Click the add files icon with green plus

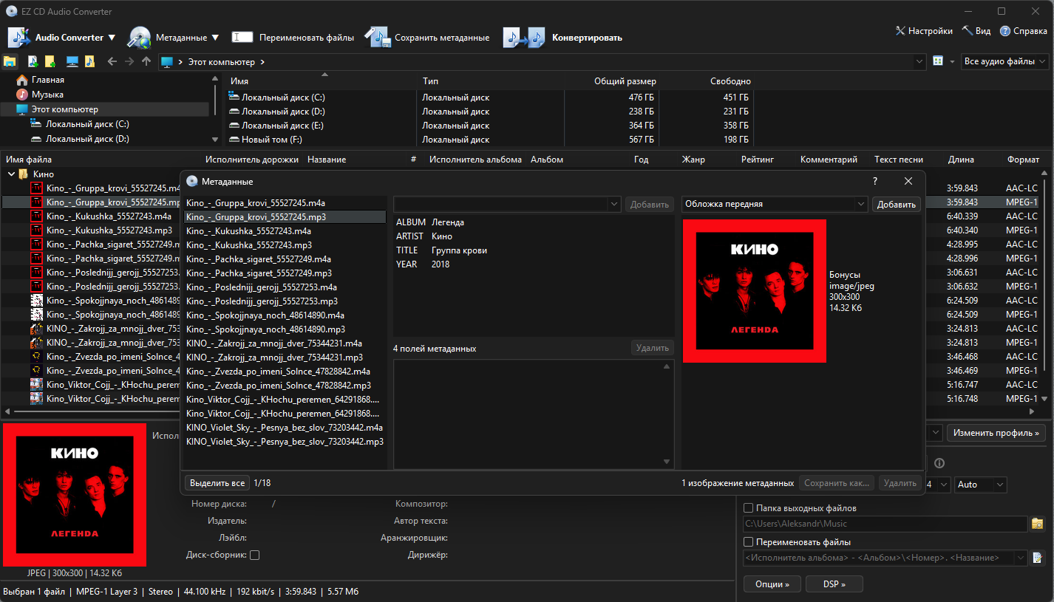coord(33,61)
